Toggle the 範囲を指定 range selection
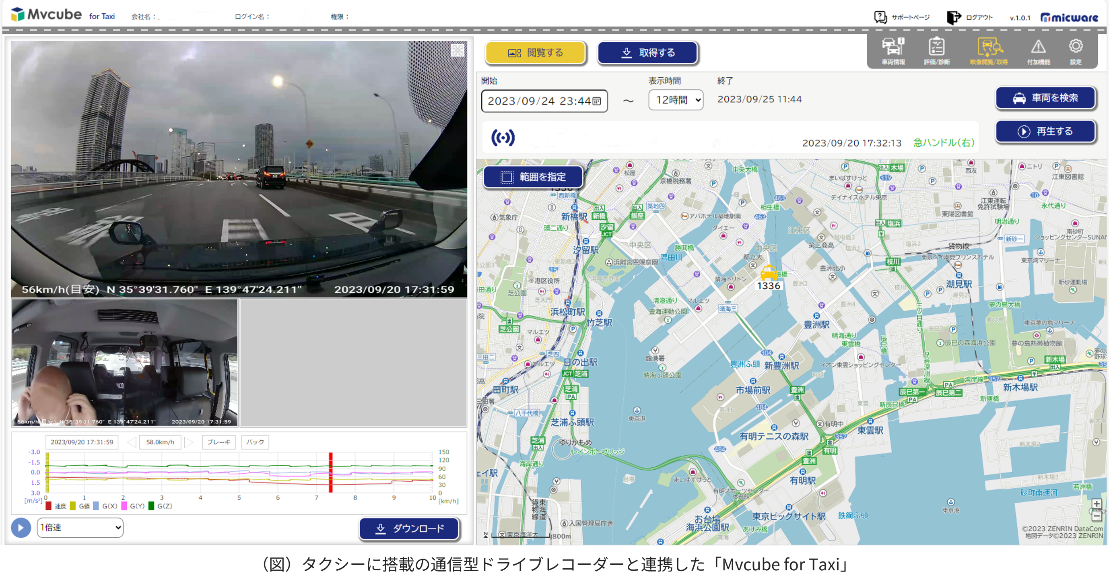The width and height of the screenshot is (1109, 584). click(x=533, y=177)
